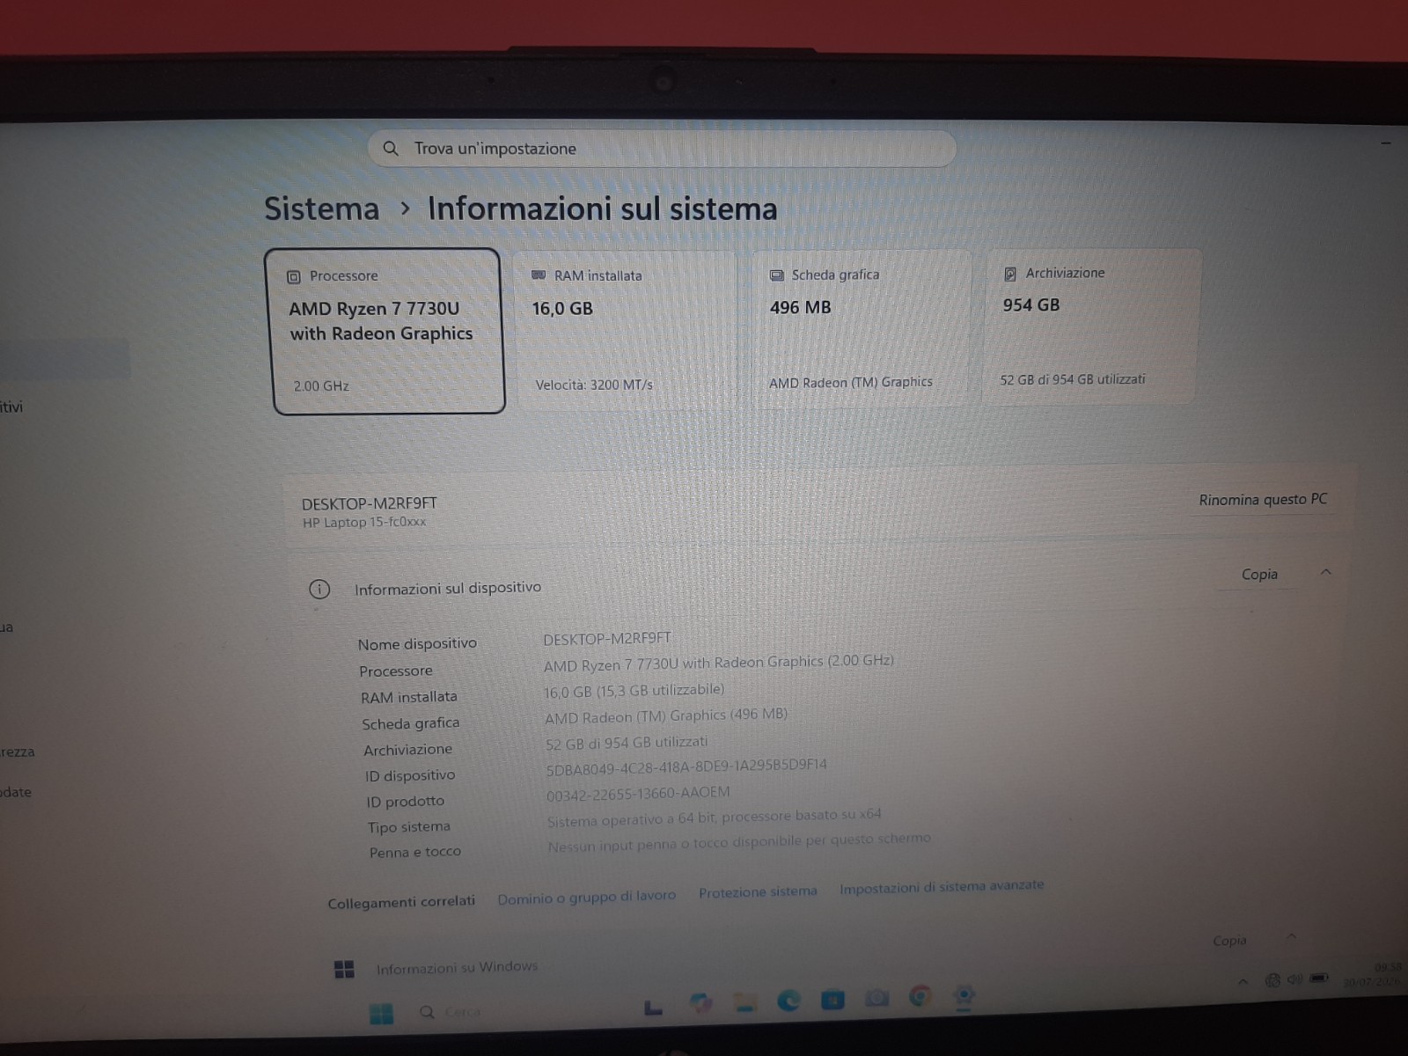Click the Settings gear taskbar icon

click(964, 995)
